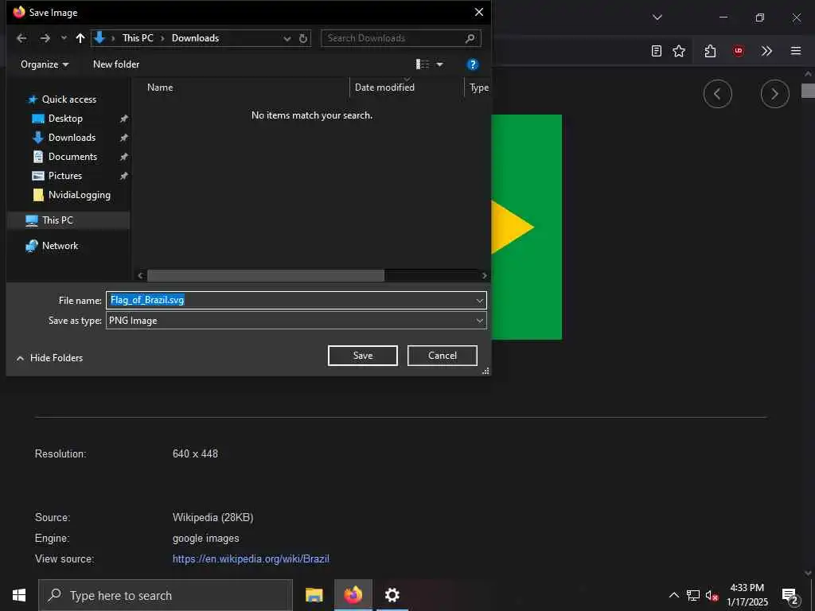Click the muted volume tray icon
815x611 pixels.
pos(712,595)
